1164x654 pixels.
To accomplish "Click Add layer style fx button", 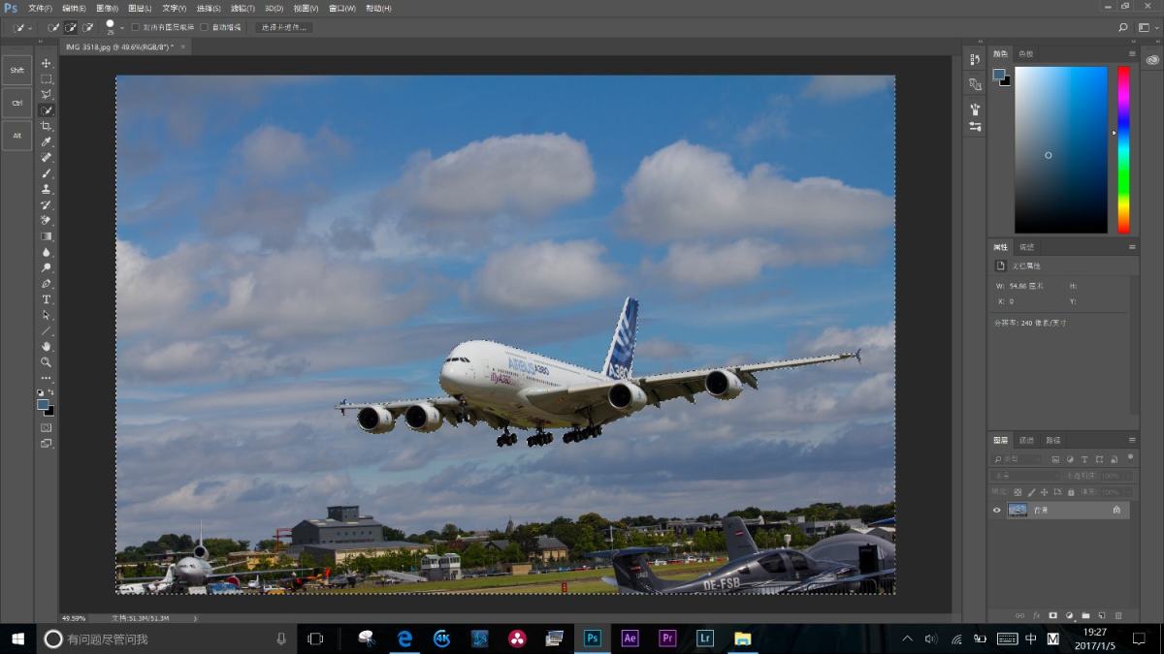I will [1036, 615].
